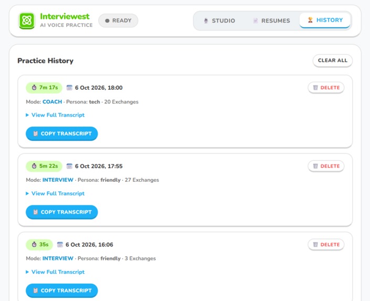Click the Persona tech text
The height and width of the screenshot is (301, 370).
(x=83, y=102)
